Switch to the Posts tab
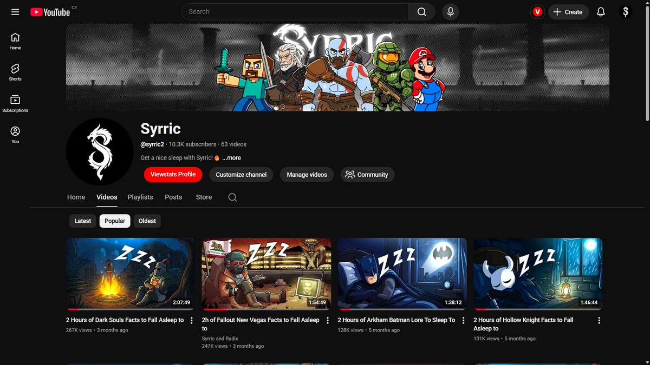 point(173,197)
